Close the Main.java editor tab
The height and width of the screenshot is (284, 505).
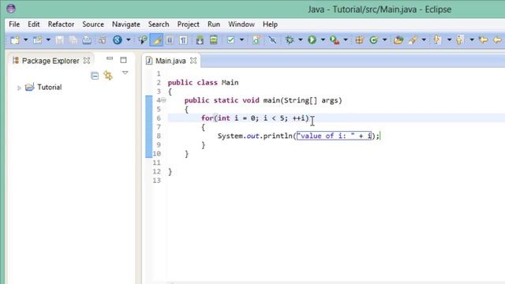[193, 61]
